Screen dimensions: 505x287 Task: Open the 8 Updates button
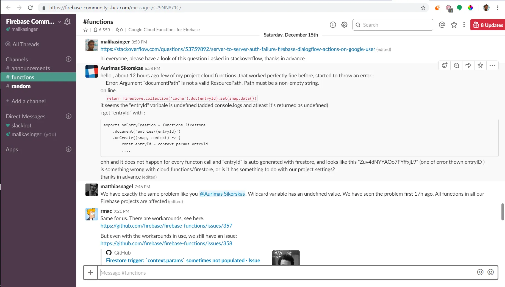(488, 25)
